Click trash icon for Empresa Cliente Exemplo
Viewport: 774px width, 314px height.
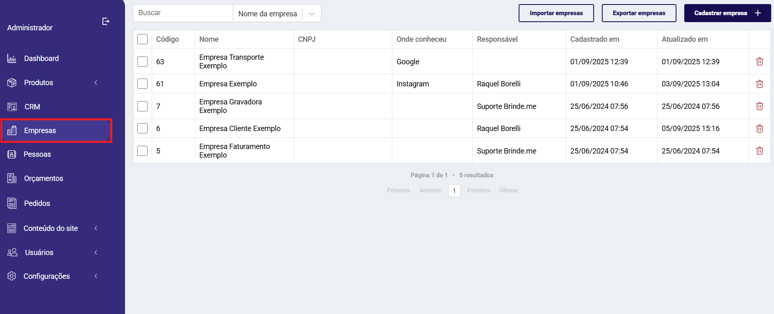[x=760, y=129]
